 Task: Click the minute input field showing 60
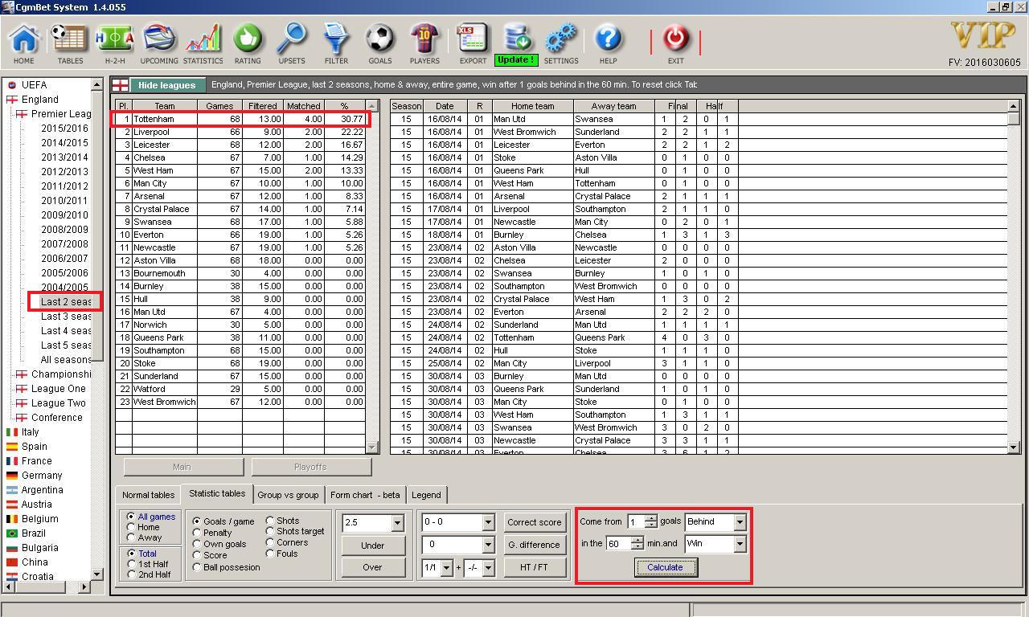coord(618,544)
